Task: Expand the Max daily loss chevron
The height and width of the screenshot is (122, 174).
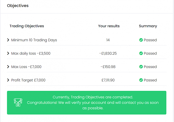Action: pyautogui.click(x=8, y=53)
